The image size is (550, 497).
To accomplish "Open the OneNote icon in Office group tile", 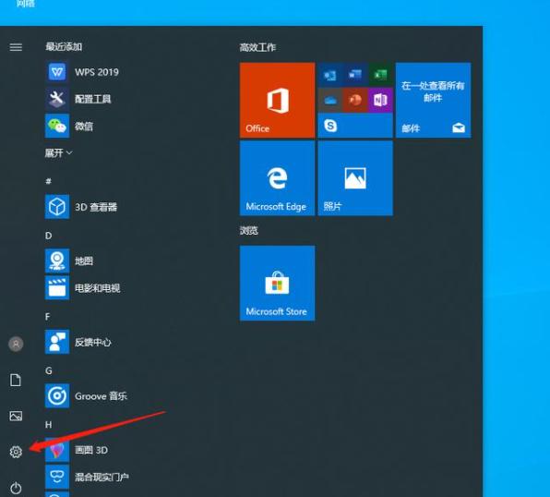I will (380, 100).
